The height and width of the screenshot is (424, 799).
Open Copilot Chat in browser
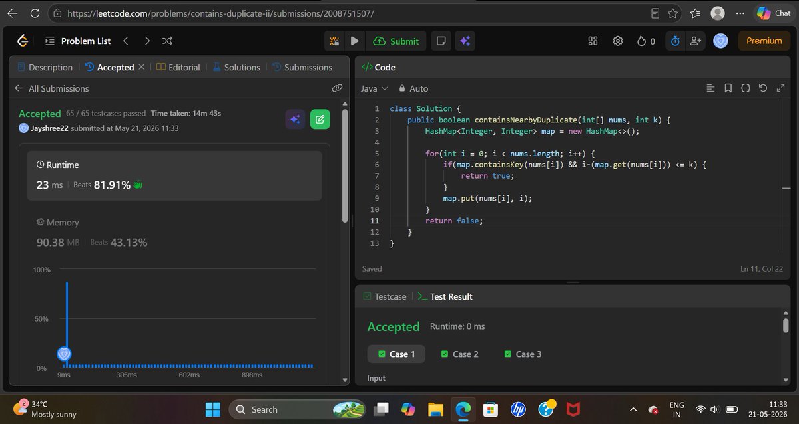tap(774, 13)
